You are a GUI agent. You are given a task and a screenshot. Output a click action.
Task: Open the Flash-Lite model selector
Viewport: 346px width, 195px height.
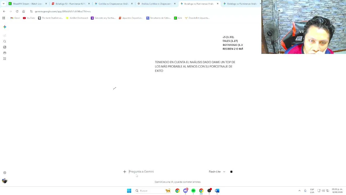(217, 172)
